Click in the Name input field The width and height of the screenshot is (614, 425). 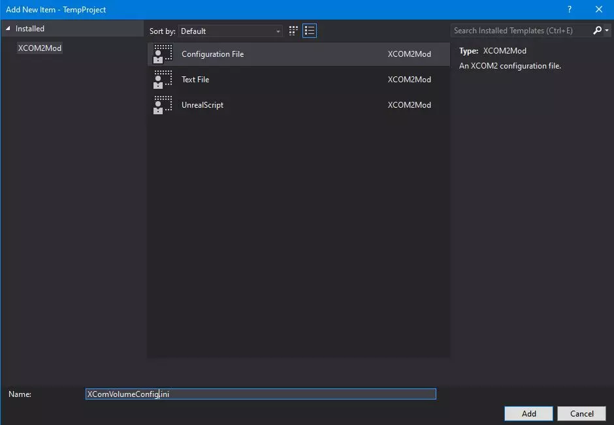[261, 394]
